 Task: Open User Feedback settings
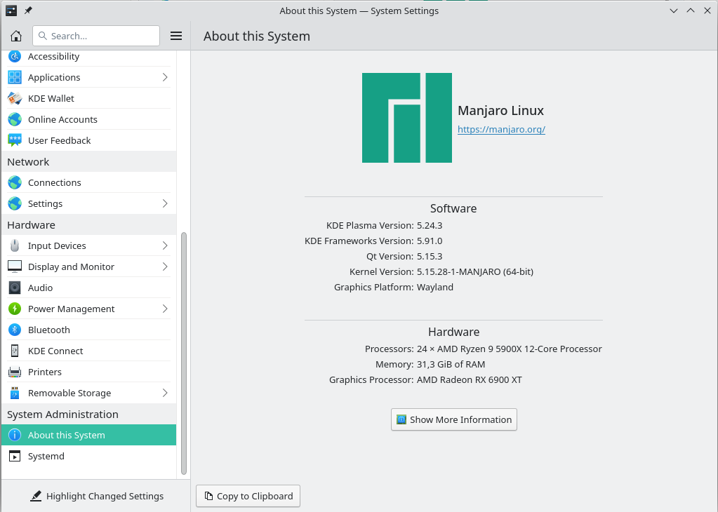point(89,140)
